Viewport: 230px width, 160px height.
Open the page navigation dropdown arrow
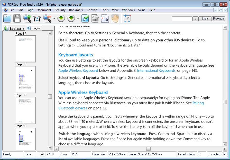tap(78, 19)
